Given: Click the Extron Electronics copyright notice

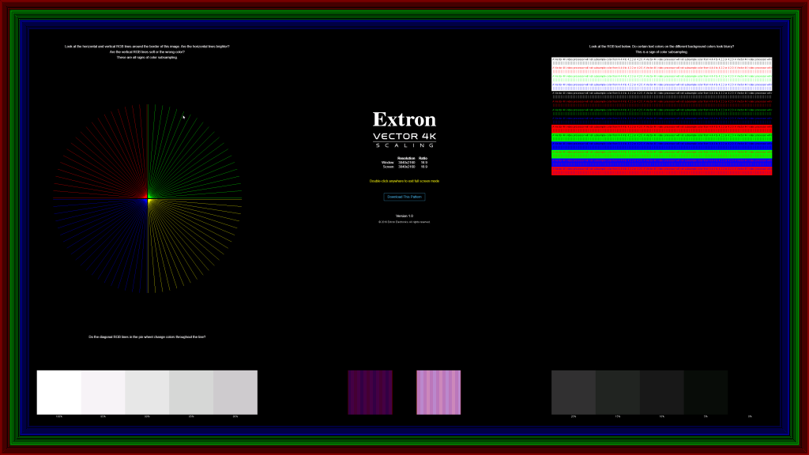Looking at the screenshot, I should pyautogui.click(x=404, y=222).
